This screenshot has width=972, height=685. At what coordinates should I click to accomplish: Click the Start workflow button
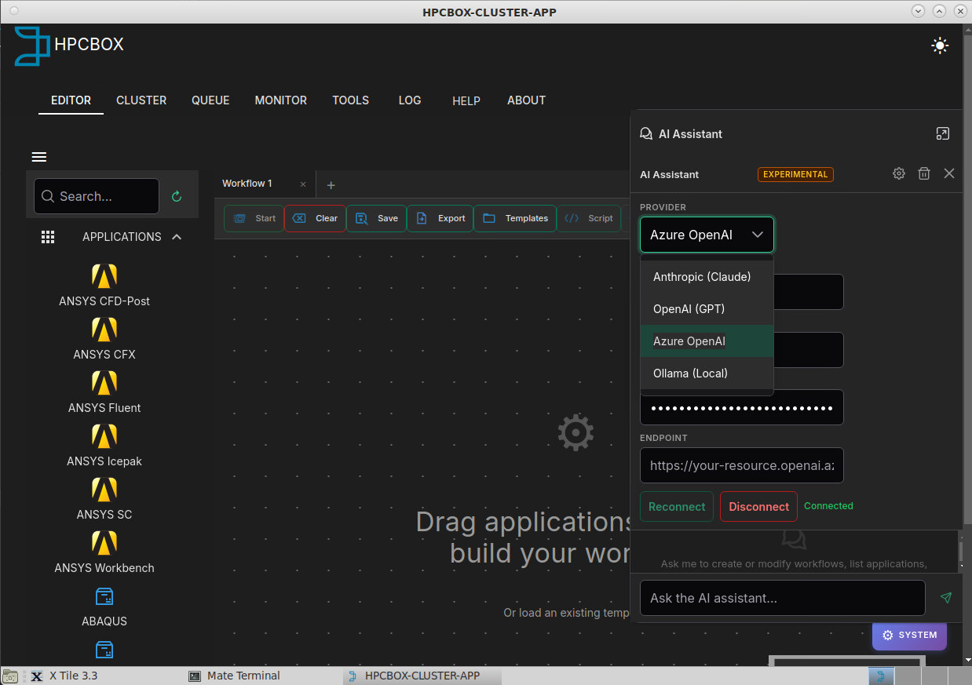click(254, 218)
